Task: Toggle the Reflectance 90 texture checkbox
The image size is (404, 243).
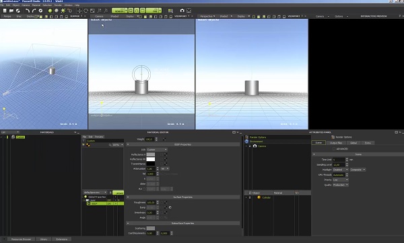Action: click(162, 159)
